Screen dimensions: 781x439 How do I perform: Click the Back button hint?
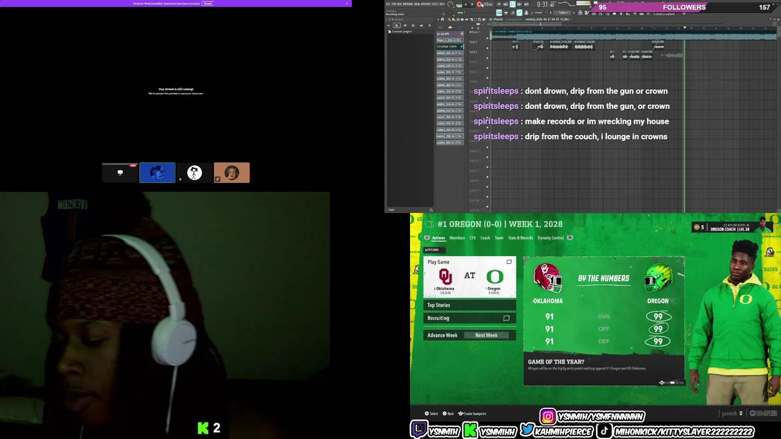tap(448, 413)
